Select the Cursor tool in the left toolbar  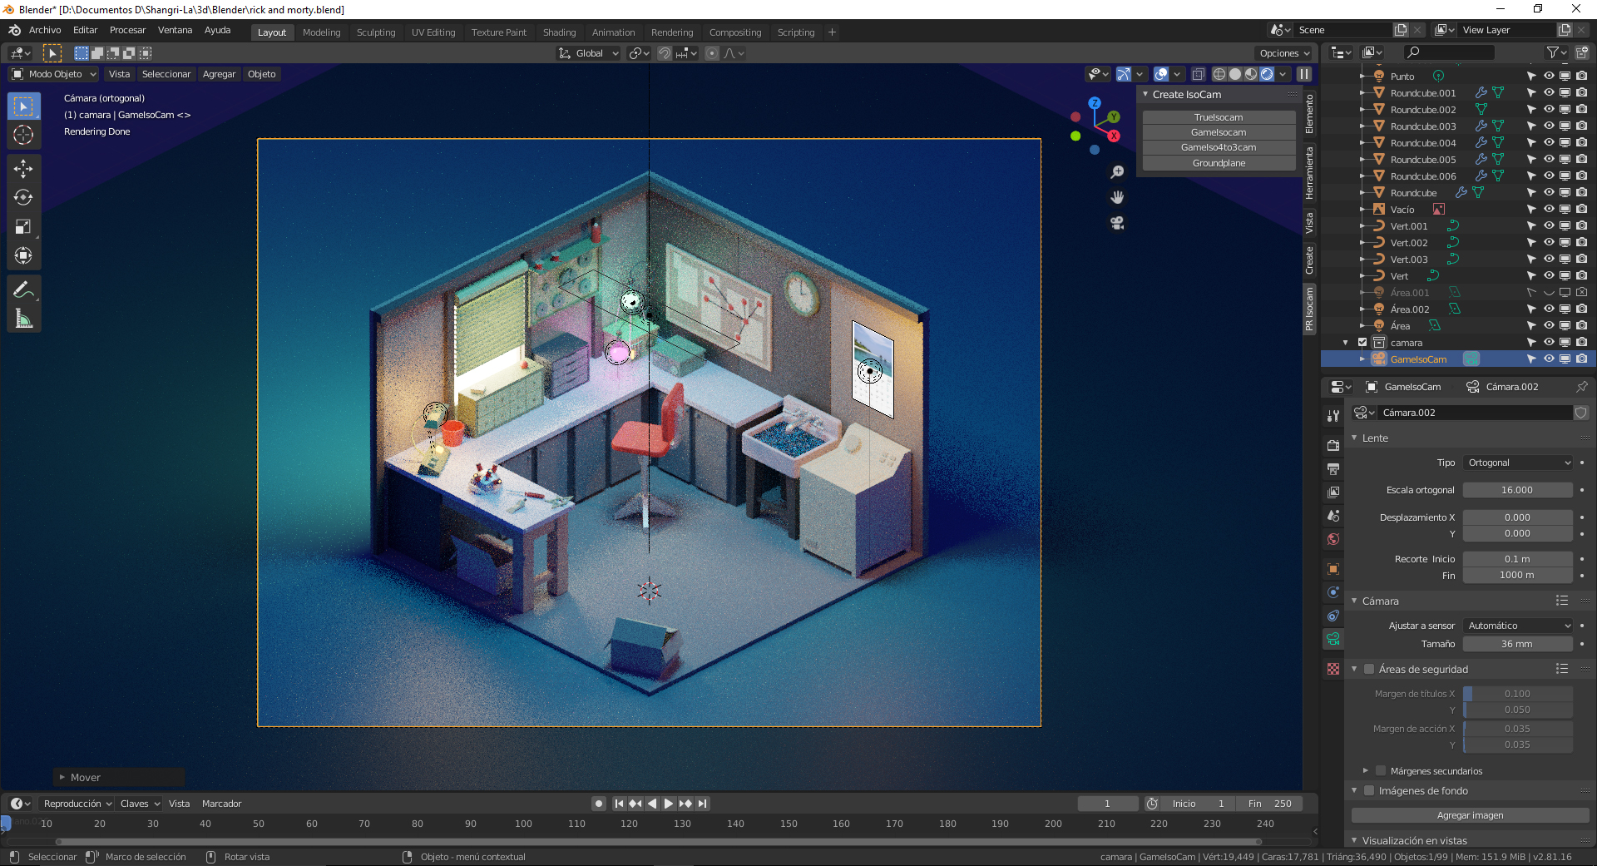23,135
